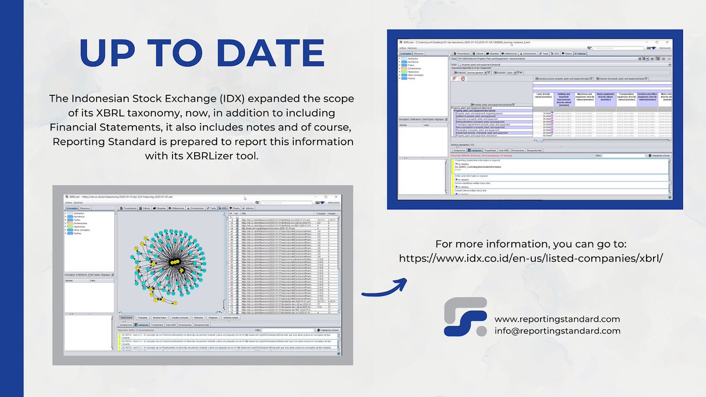
Task: Click filter funnel next to Duración dropdown
Action: click(x=518, y=73)
